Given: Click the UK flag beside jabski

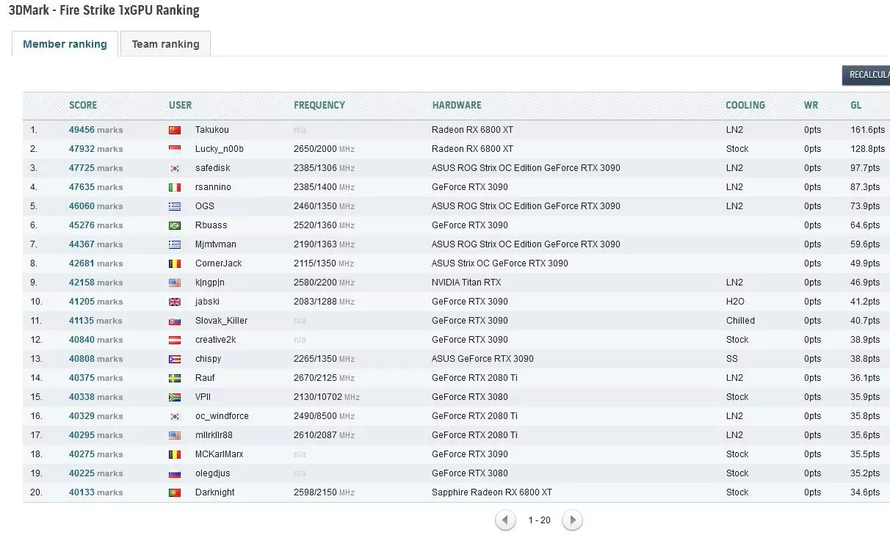Looking at the screenshot, I should tap(174, 302).
